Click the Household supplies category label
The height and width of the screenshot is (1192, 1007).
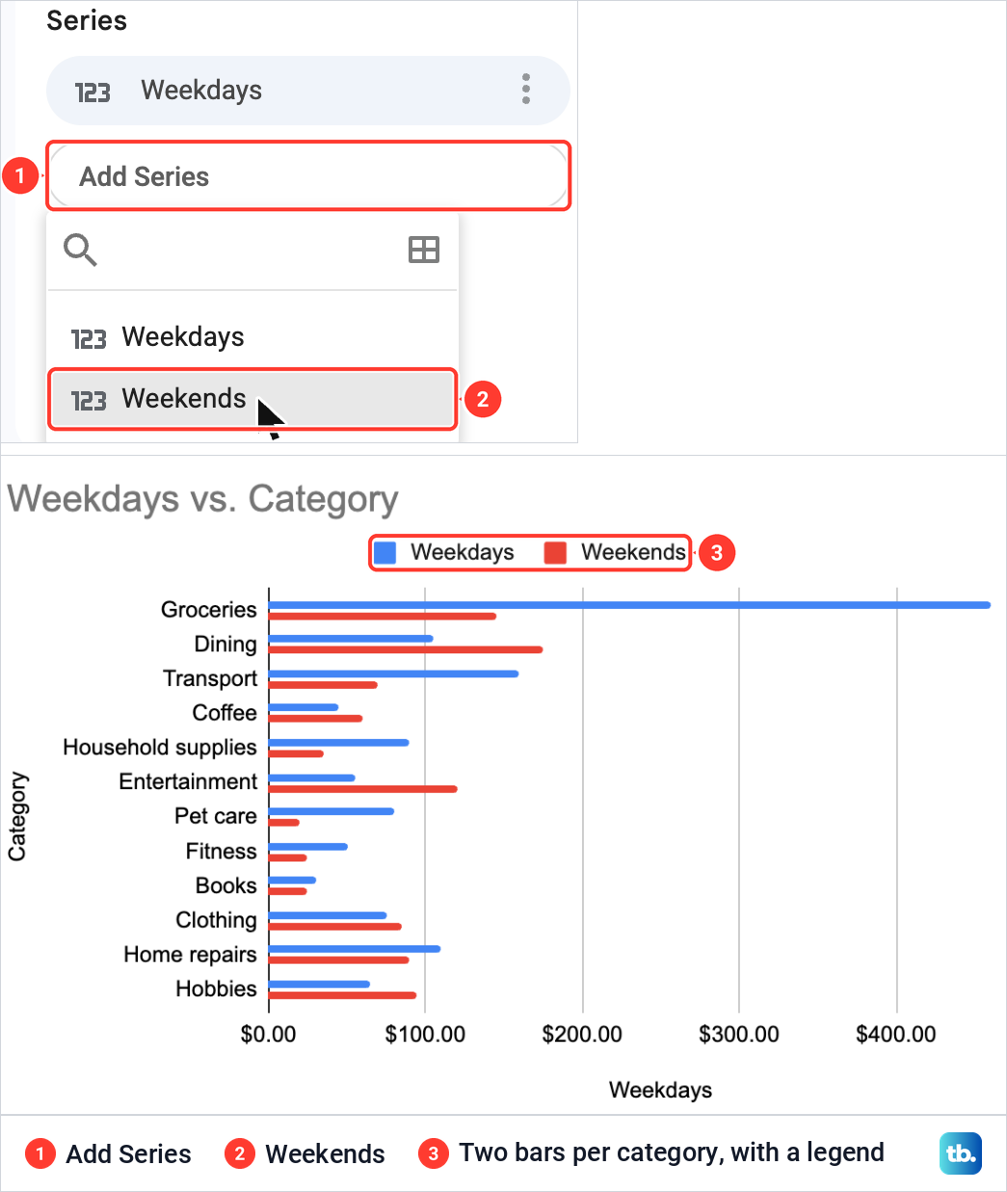(x=160, y=748)
